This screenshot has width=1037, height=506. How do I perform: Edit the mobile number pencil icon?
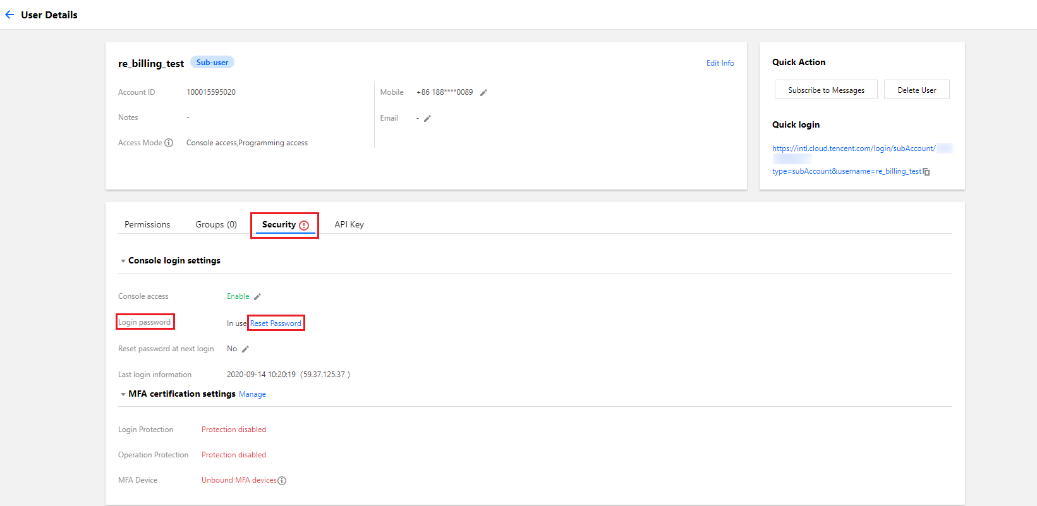click(x=483, y=92)
